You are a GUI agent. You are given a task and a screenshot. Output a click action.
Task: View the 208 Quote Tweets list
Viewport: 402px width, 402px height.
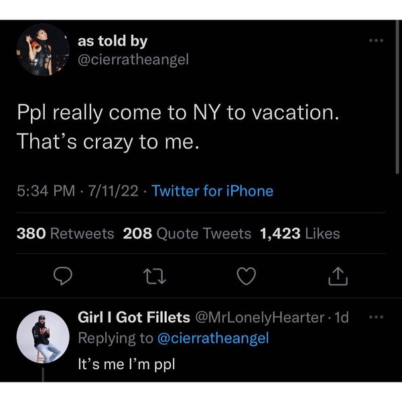point(188,234)
